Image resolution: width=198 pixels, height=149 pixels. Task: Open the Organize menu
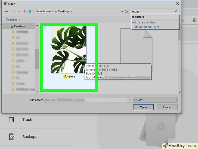point(13,20)
